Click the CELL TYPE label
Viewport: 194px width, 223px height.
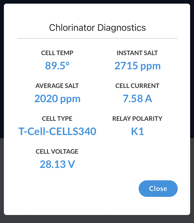pyautogui.click(x=57, y=118)
